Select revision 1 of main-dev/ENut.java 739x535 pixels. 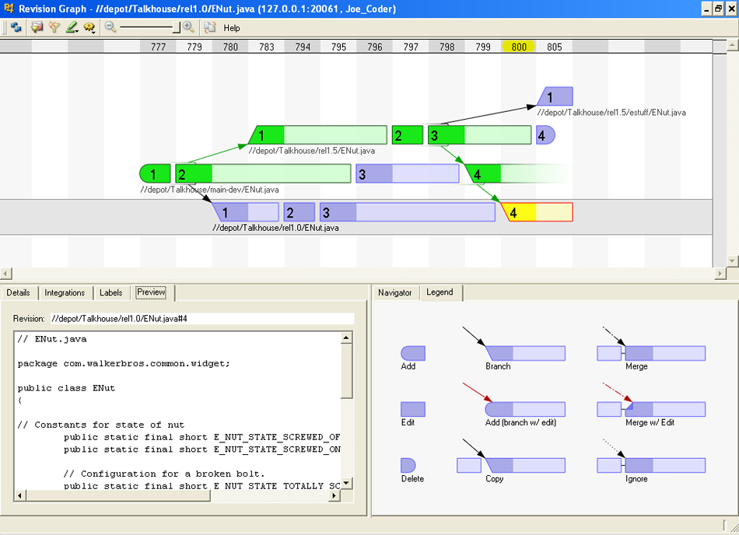point(154,173)
